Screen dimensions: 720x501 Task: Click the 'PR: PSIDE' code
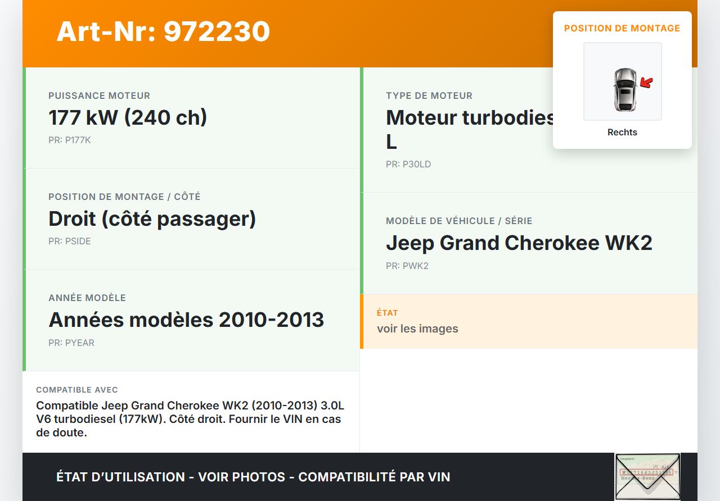[x=69, y=242]
